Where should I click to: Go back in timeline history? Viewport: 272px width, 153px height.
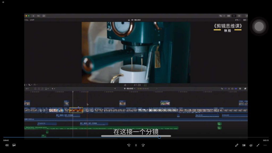click(115, 89)
